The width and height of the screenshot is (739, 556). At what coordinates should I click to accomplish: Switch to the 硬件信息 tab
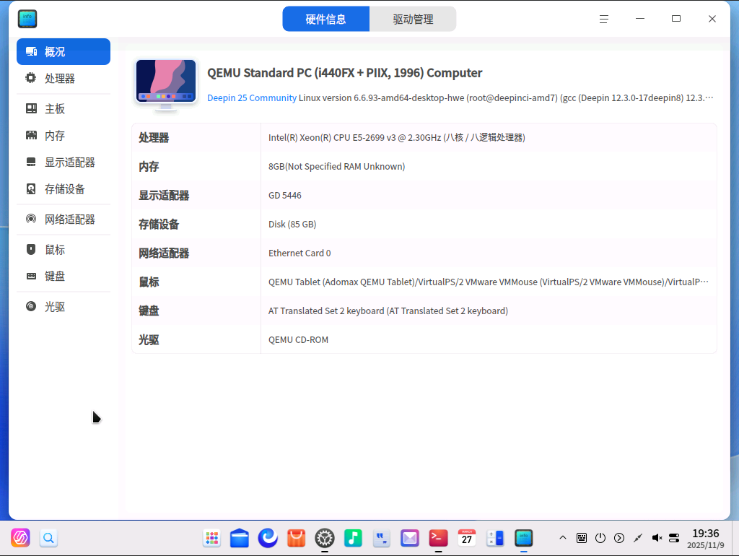point(325,19)
